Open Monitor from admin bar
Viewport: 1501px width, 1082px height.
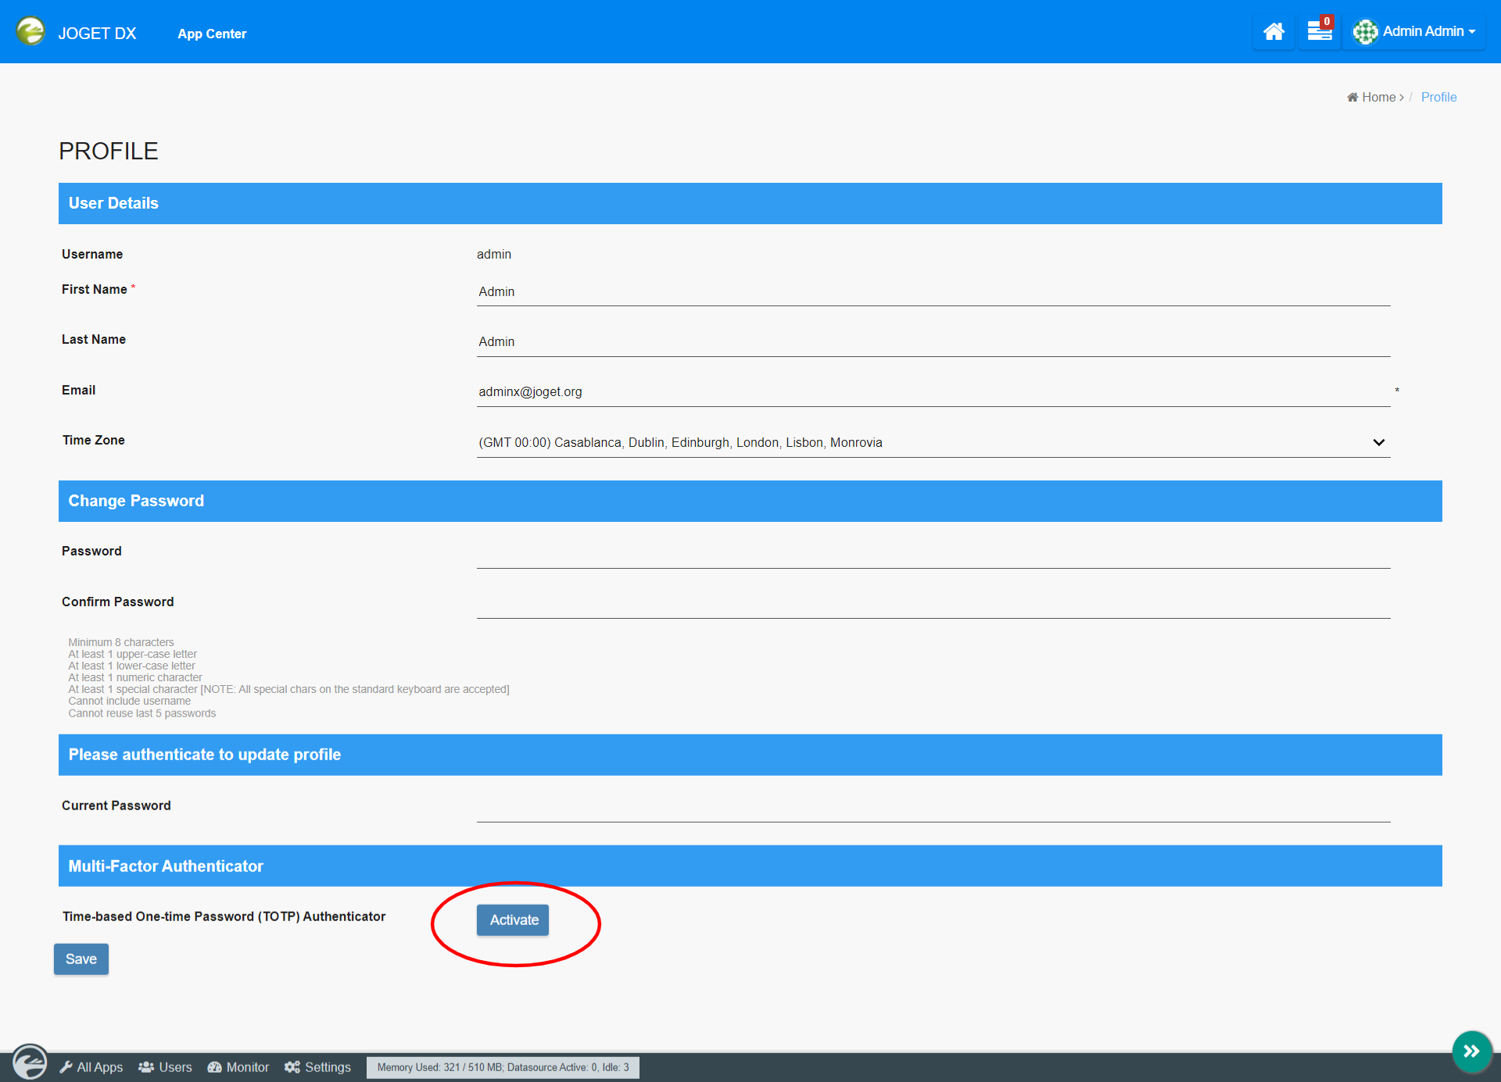coord(238,1067)
